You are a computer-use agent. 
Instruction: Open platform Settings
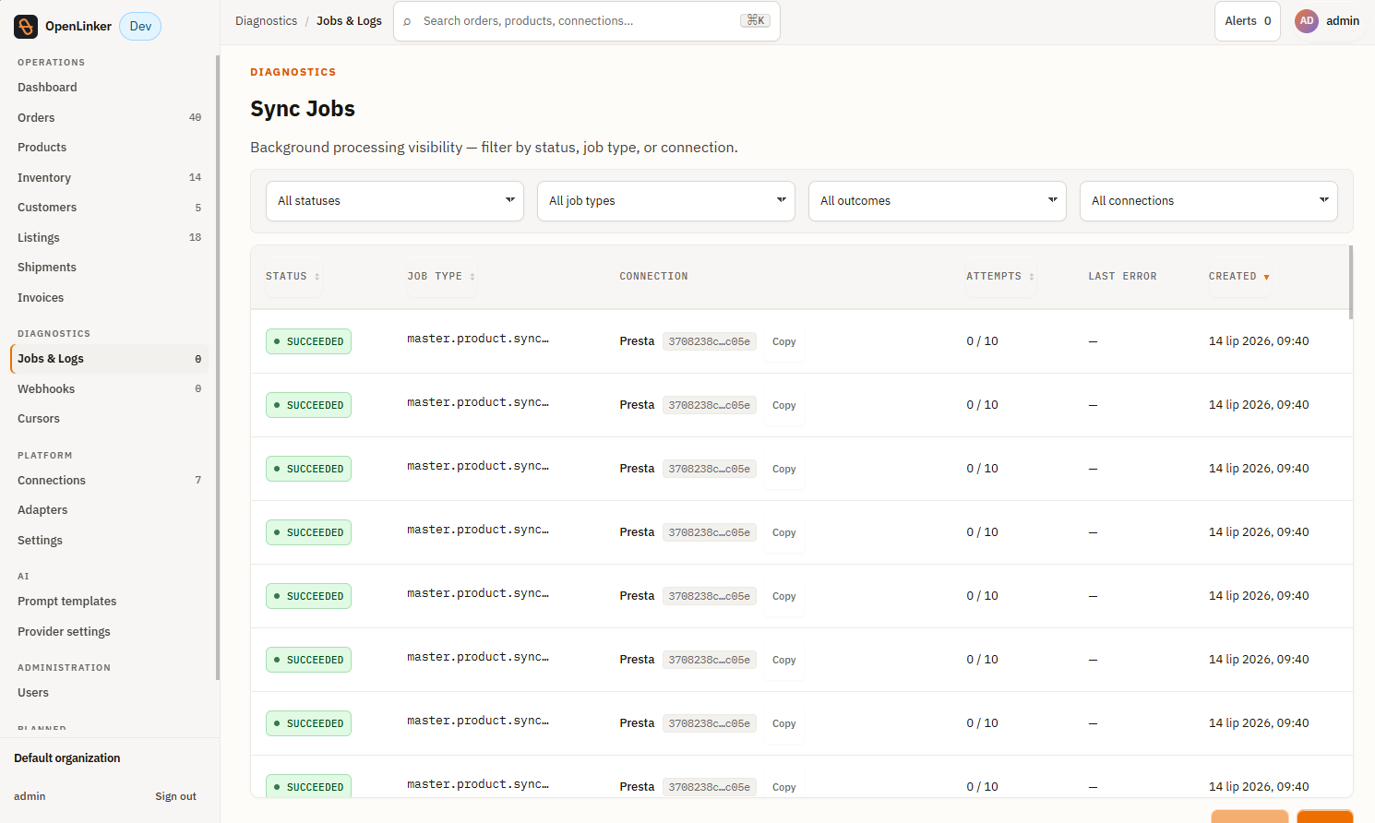109,541
